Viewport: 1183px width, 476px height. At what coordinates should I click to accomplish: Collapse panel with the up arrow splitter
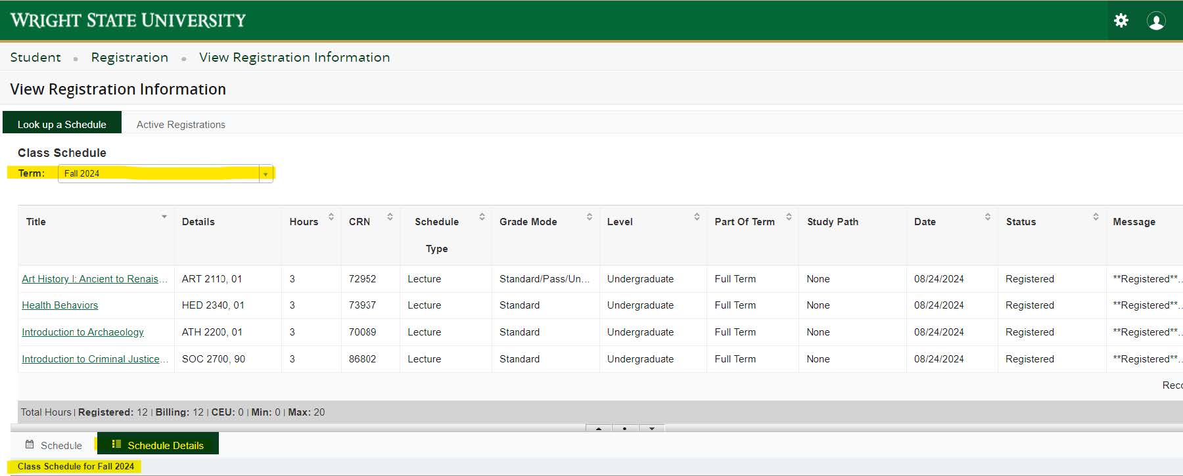point(599,428)
